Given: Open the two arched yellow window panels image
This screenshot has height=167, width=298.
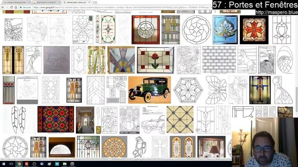Looking at the screenshot, I should click(x=183, y=147).
